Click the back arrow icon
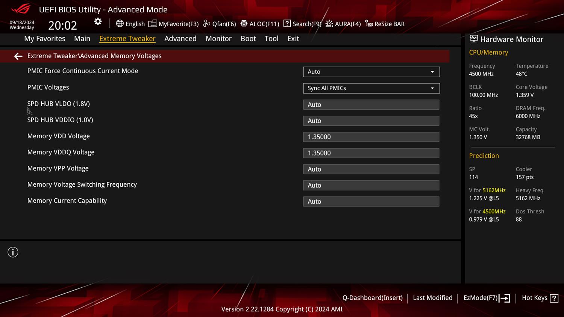This screenshot has width=564, height=317. pos(18,56)
